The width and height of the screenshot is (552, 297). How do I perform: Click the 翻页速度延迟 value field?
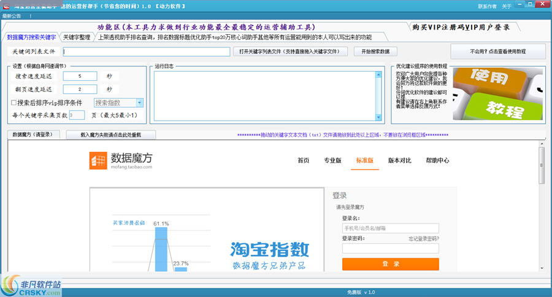point(80,89)
